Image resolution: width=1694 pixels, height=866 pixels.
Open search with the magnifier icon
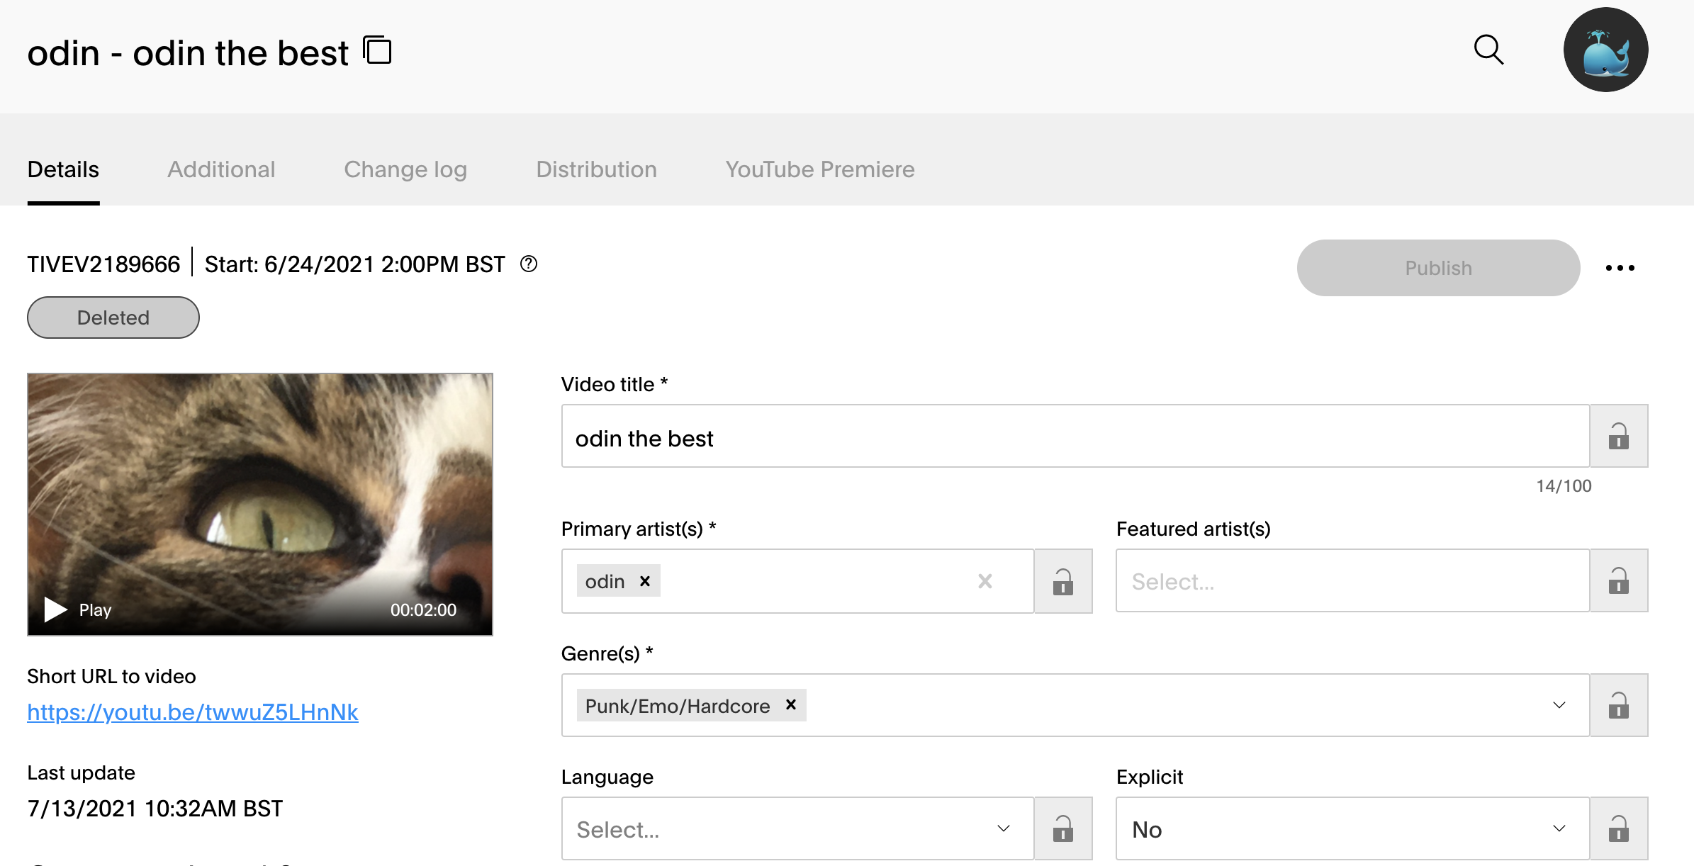click(1488, 50)
